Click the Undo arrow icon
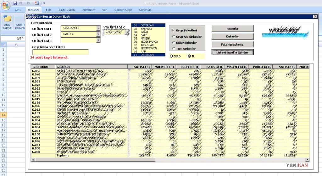This screenshot has width=322, height=176. point(21,3)
